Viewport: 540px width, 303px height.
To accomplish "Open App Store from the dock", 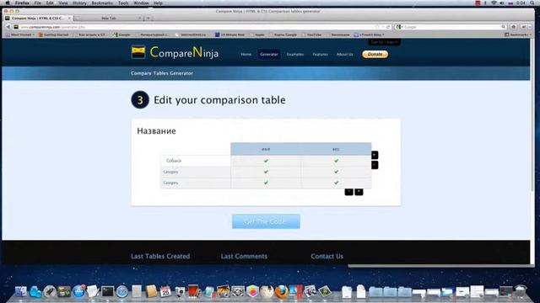I will (x=78, y=292).
